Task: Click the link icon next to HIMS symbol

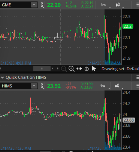Action: [x=42, y=86]
